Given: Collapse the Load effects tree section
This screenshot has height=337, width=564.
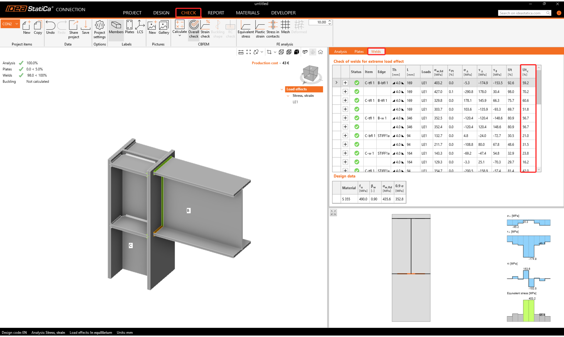Looking at the screenshot, I should tap(282, 89).
